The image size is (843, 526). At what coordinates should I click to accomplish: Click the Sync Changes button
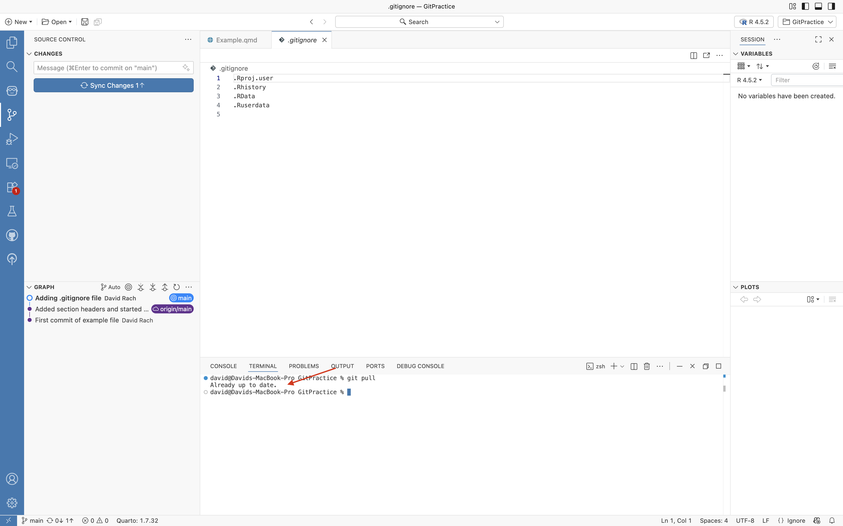tap(113, 85)
